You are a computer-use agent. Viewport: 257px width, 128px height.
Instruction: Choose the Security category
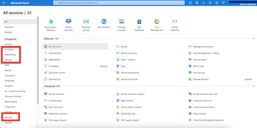(x=8, y=117)
